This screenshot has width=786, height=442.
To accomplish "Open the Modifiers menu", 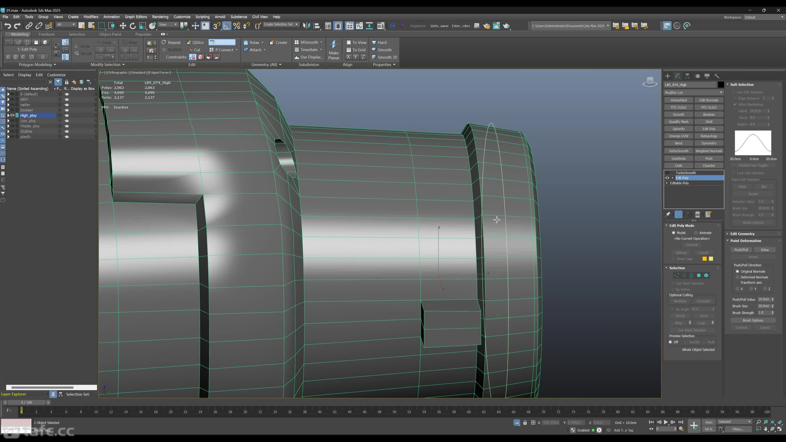I will (91, 17).
